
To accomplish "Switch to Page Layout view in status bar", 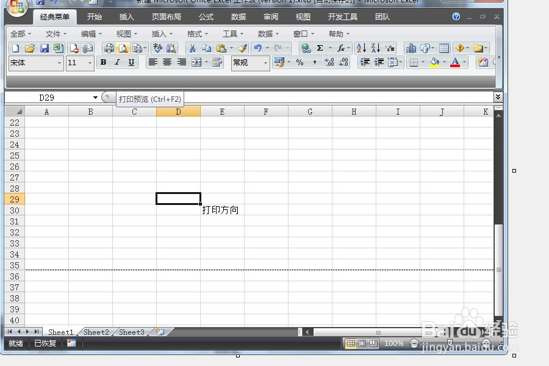I will [362, 343].
